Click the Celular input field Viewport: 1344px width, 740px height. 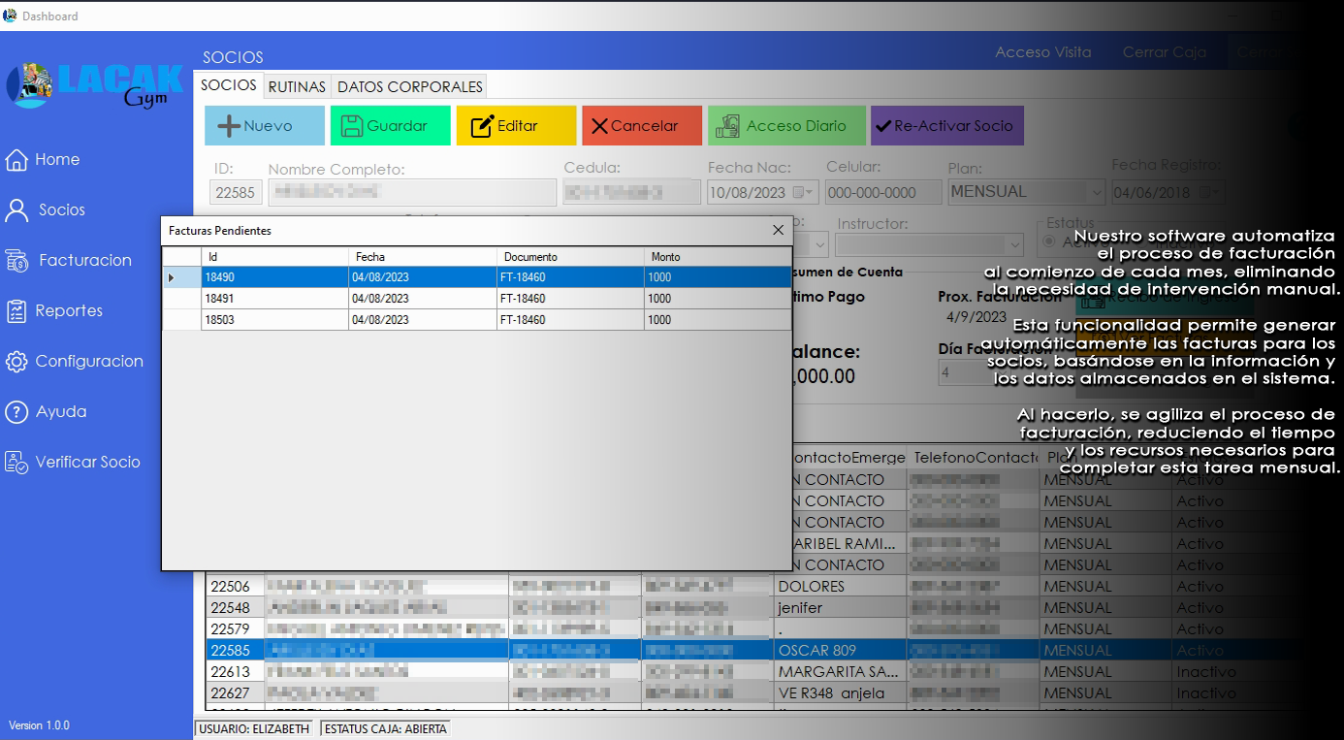click(x=883, y=193)
